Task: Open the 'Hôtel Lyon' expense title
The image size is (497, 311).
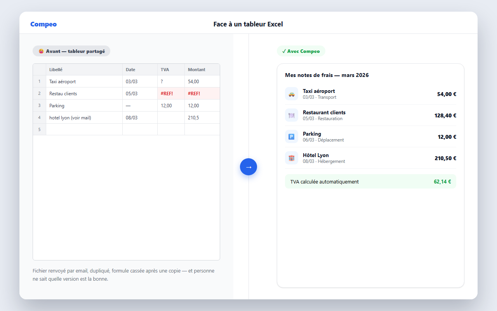Action: pos(316,155)
